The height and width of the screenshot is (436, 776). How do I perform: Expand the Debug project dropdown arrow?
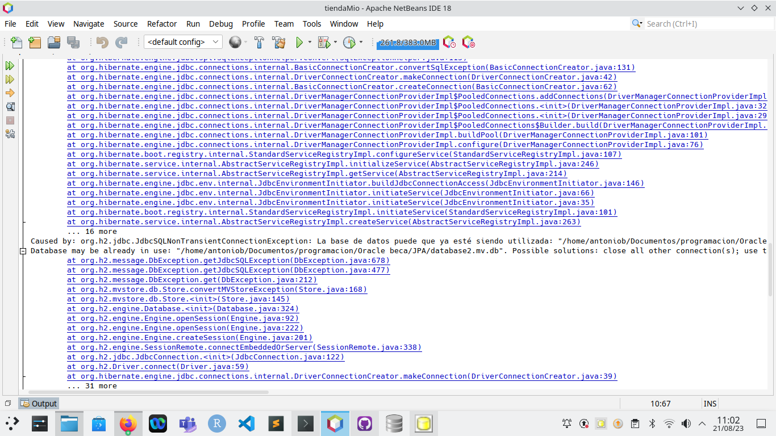point(335,42)
